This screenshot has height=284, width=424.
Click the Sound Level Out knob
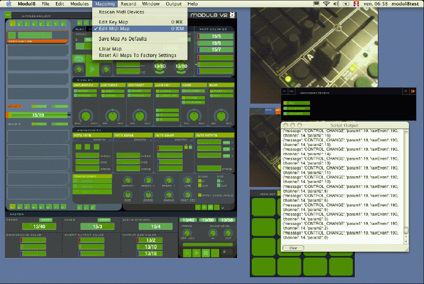228,232
